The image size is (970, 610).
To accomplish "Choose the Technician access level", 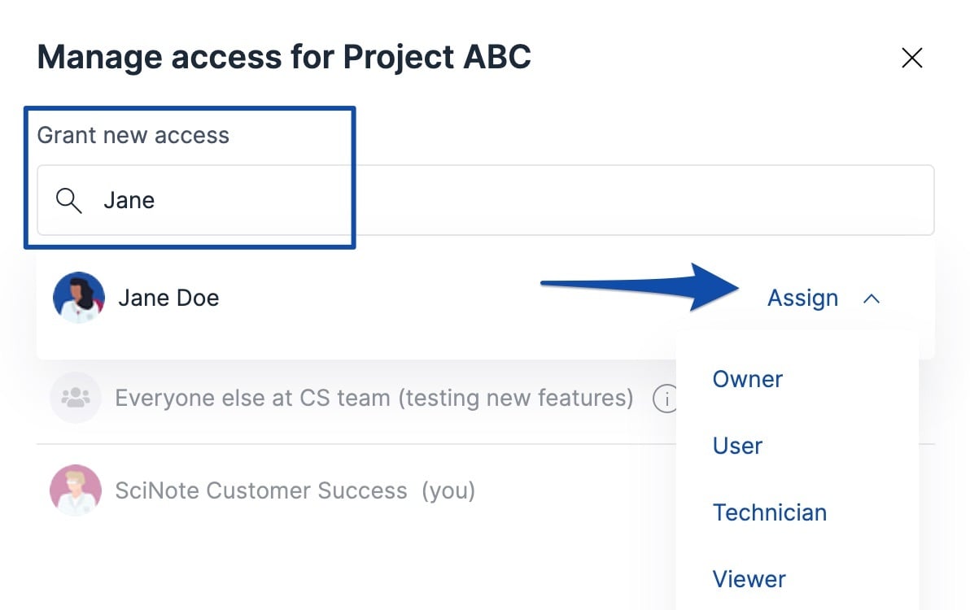I will click(769, 512).
